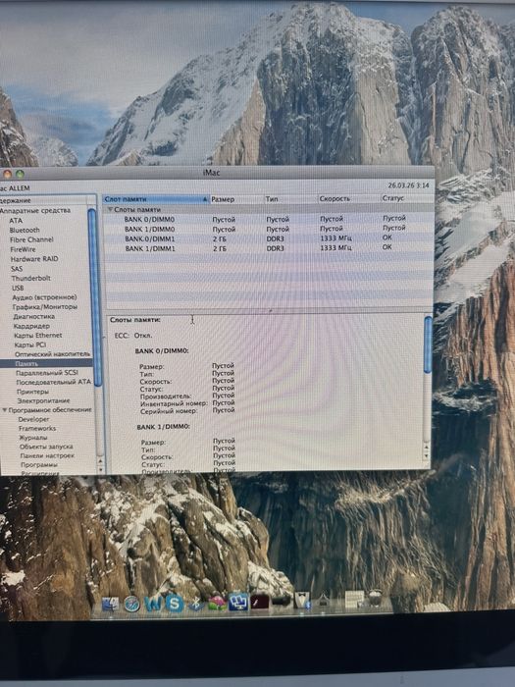The image size is (515, 687).
Task: Select Принтеры in the sidebar
Action: click(32, 392)
